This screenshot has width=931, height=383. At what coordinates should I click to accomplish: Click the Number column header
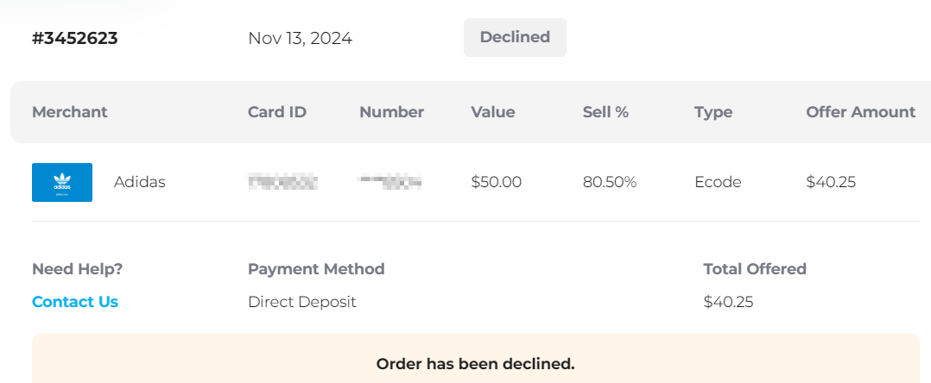coord(392,112)
